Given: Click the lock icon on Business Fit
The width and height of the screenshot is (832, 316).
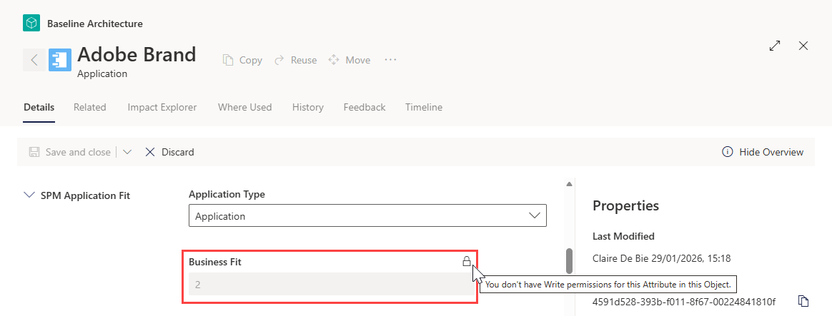Looking at the screenshot, I should point(467,261).
